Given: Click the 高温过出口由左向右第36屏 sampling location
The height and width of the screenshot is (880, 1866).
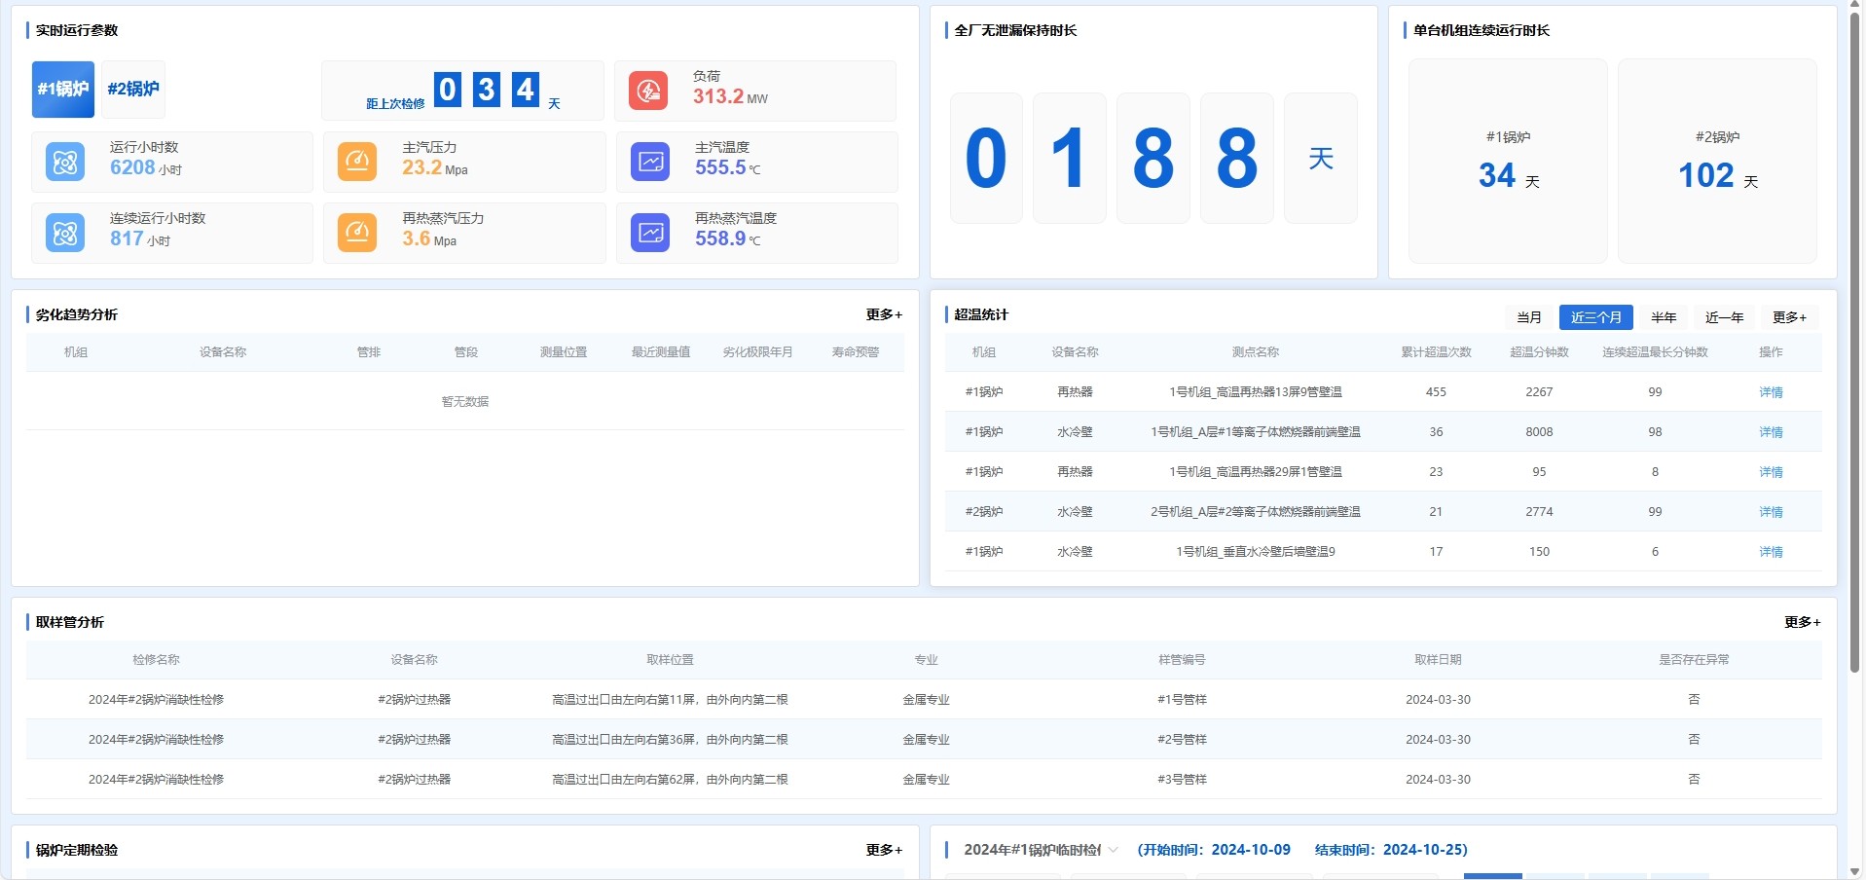Looking at the screenshot, I should (670, 740).
